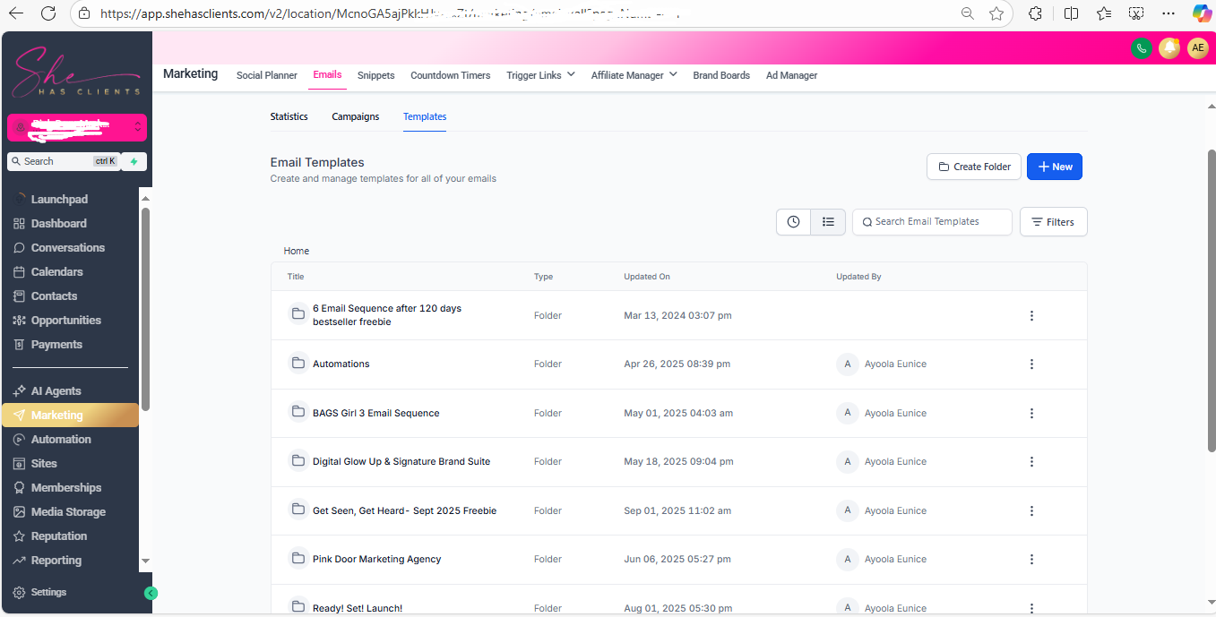Open three-dot menu for Automations folder
This screenshot has width=1216, height=617.
point(1031,364)
